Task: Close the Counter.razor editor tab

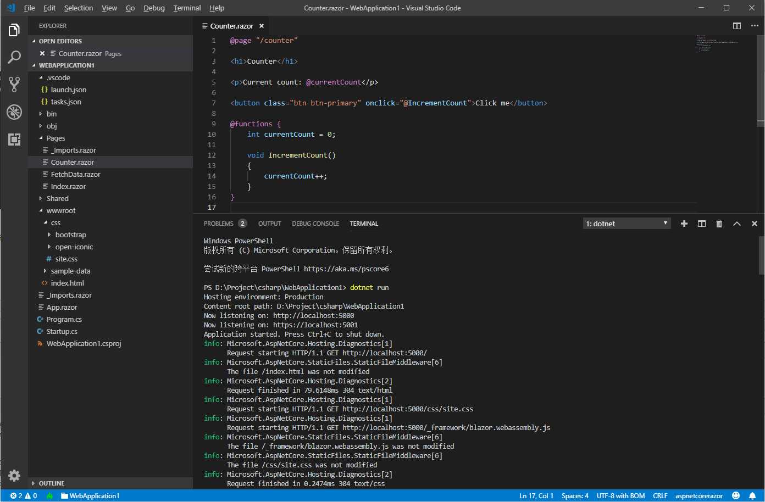Action: [x=262, y=26]
